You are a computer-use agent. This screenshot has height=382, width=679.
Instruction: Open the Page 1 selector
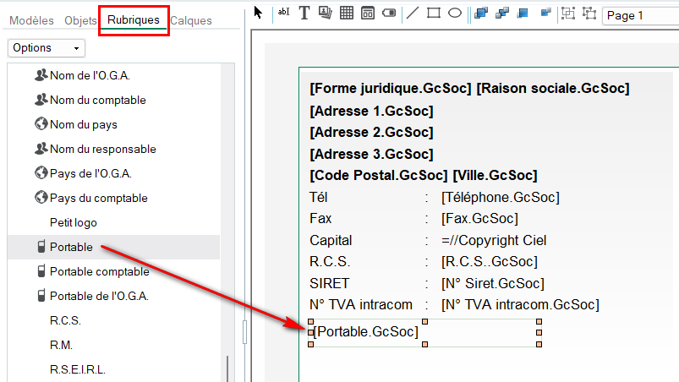point(640,16)
